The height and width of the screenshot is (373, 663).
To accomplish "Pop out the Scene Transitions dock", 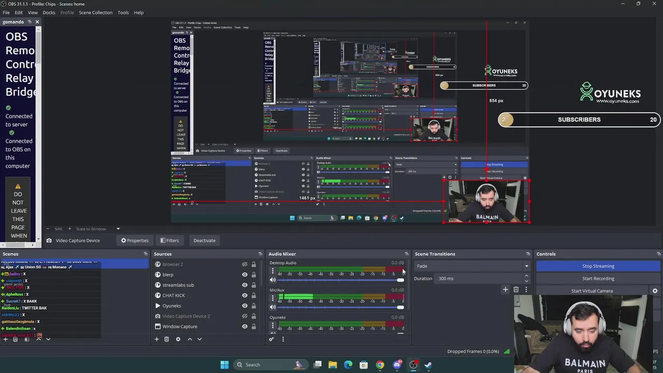I will (528, 254).
